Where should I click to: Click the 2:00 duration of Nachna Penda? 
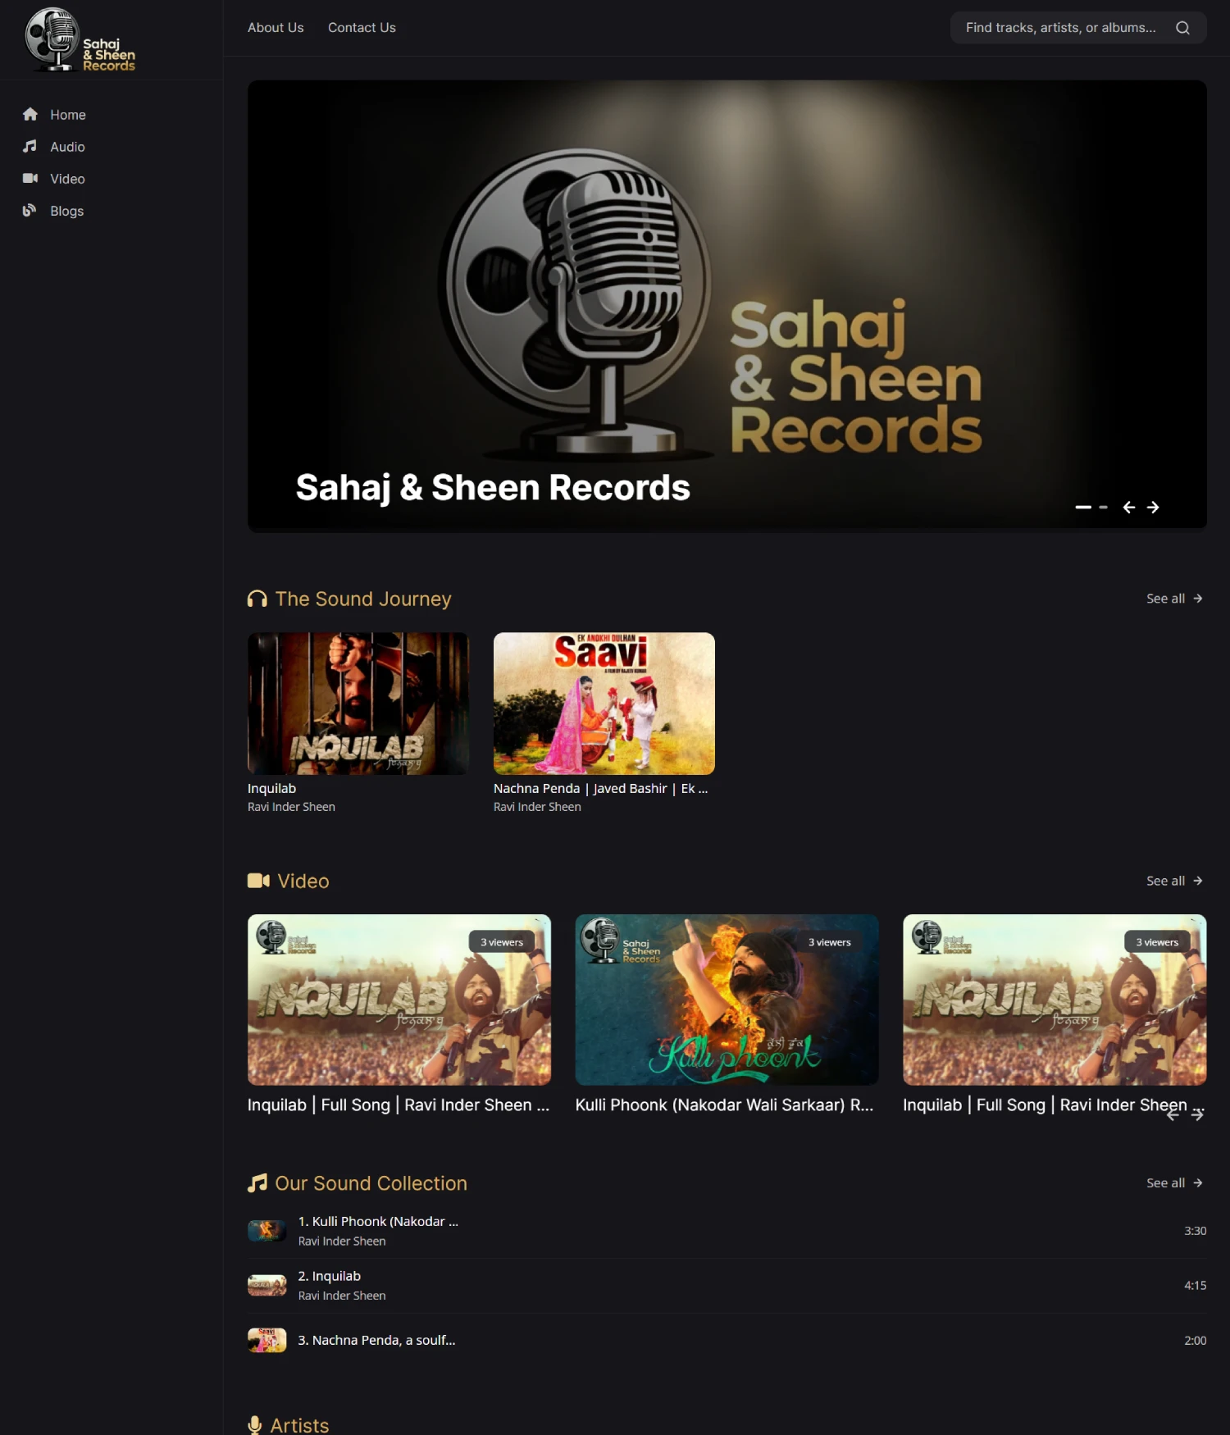click(x=1196, y=1341)
